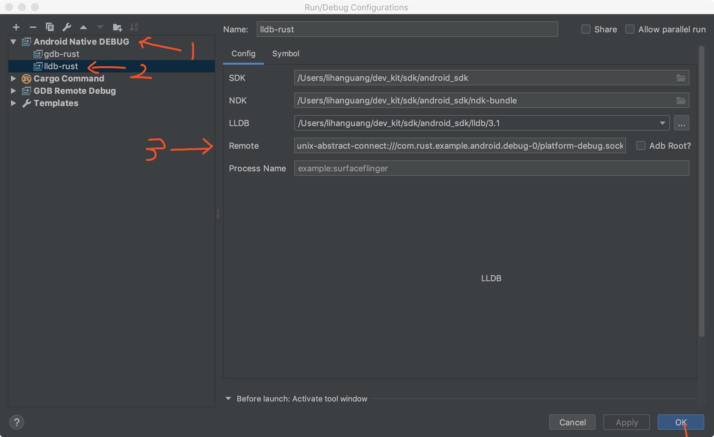Click the Process Name input field

(x=491, y=168)
